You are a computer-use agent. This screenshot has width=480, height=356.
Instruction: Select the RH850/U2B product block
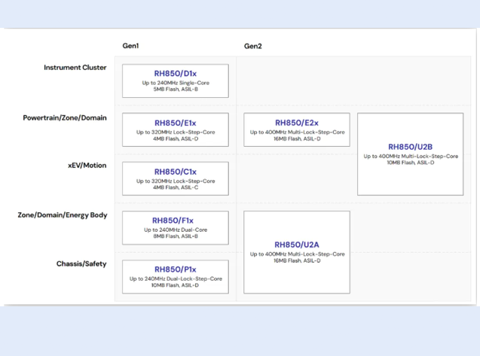410,154
